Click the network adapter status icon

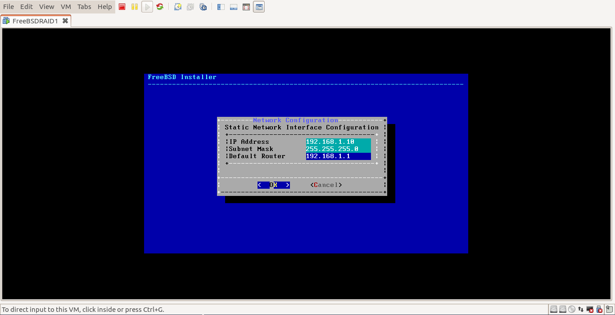(x=580, y=309)
